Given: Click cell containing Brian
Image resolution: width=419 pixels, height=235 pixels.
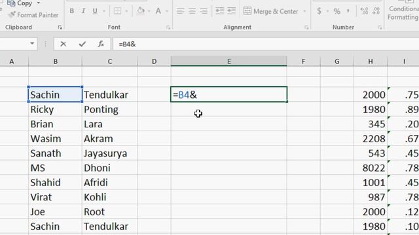Looking at the screenshot, I should [55, 124].
